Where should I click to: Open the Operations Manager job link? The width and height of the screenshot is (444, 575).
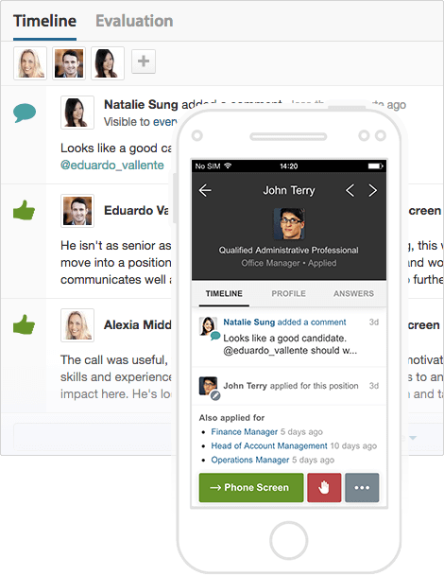(250, 460)
